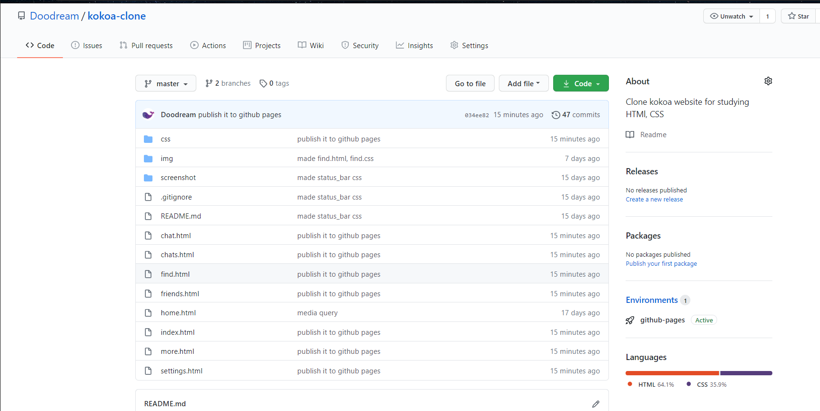
Task: Click the .gitignore file icon
Action: [148, 197]
